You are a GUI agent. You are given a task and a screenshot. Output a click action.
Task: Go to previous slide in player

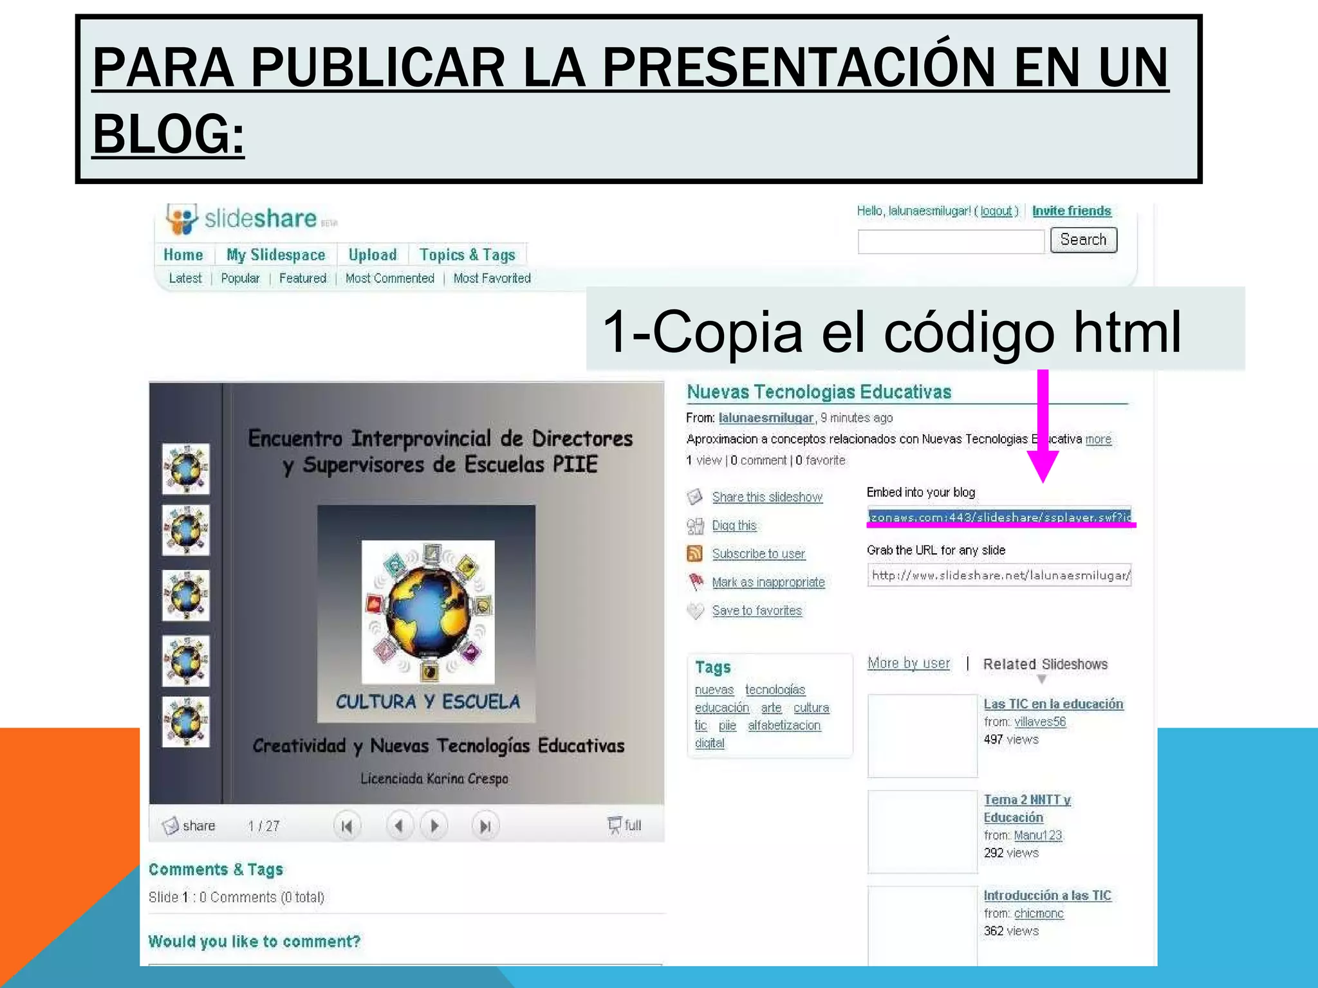click(x=400, y=825)
